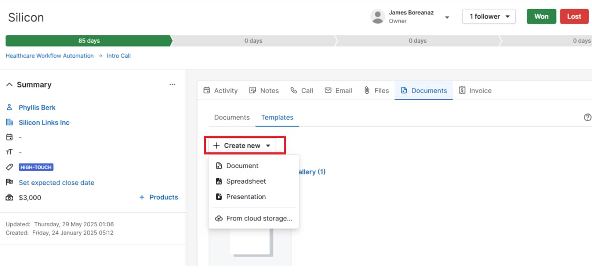Image resolution: width=592 pixels, height=279 pixels.
Task: Click the calendar icon in the Summary panel
Action: pos(9,137)
